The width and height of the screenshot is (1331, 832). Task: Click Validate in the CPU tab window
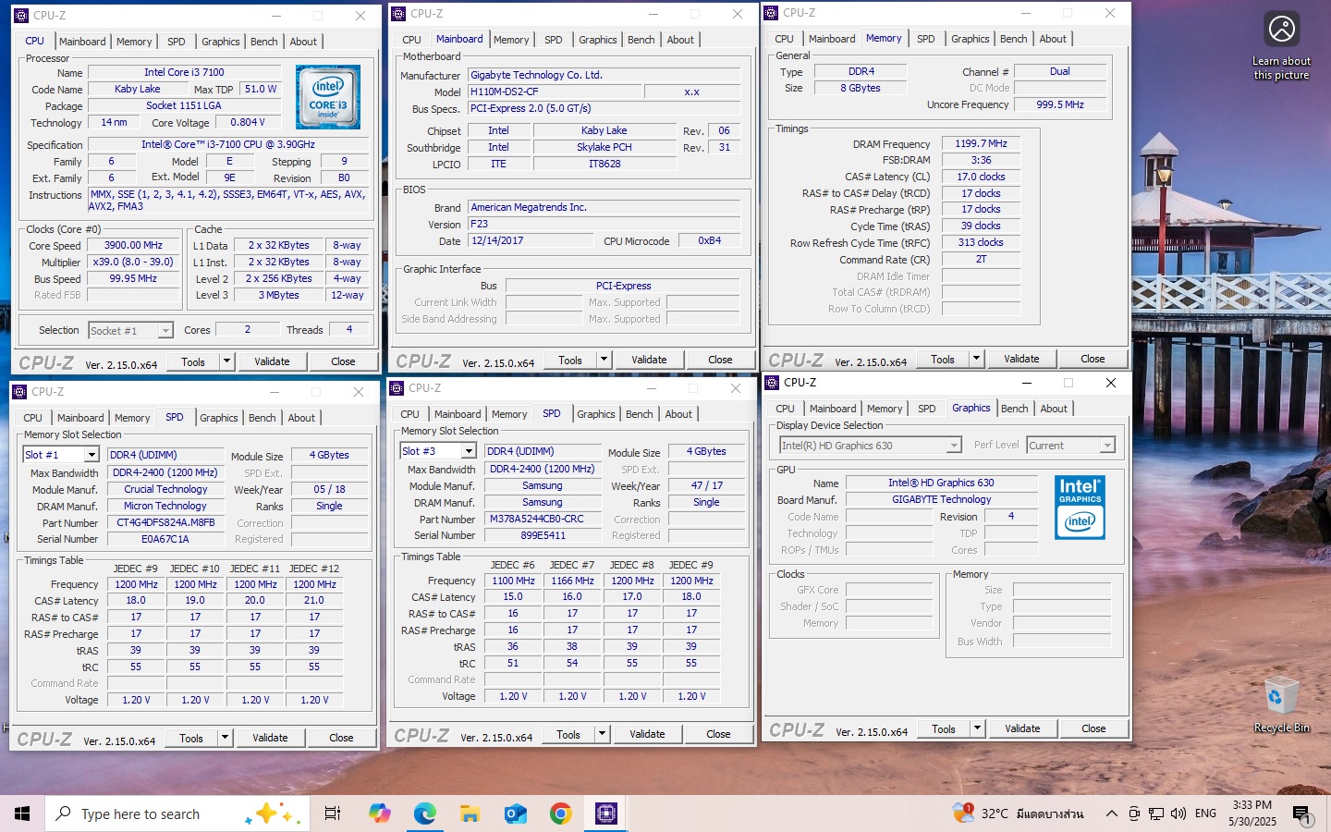point(272,361)
